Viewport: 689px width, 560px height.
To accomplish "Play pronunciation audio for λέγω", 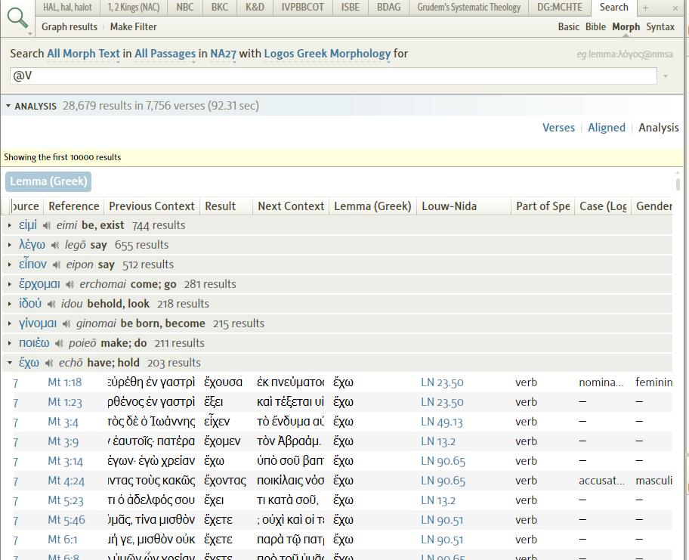I will point(55,246).
